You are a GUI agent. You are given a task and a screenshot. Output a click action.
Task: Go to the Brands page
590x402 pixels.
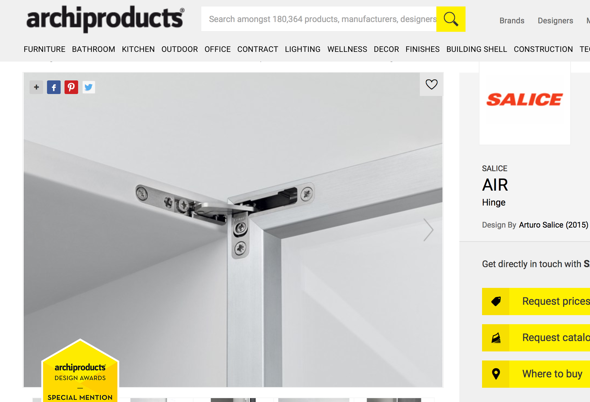click(512, 21)
